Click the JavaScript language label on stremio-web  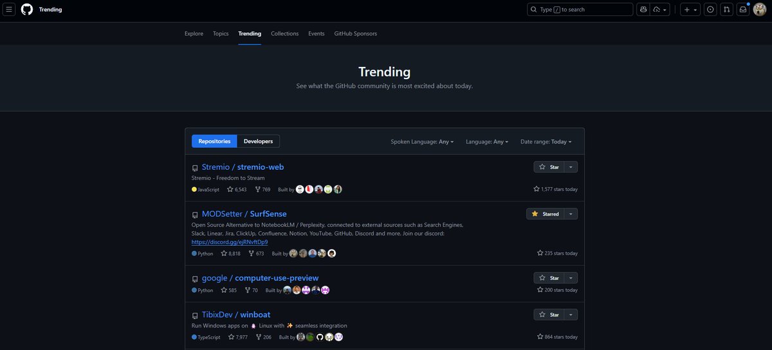tap(205, 190)
